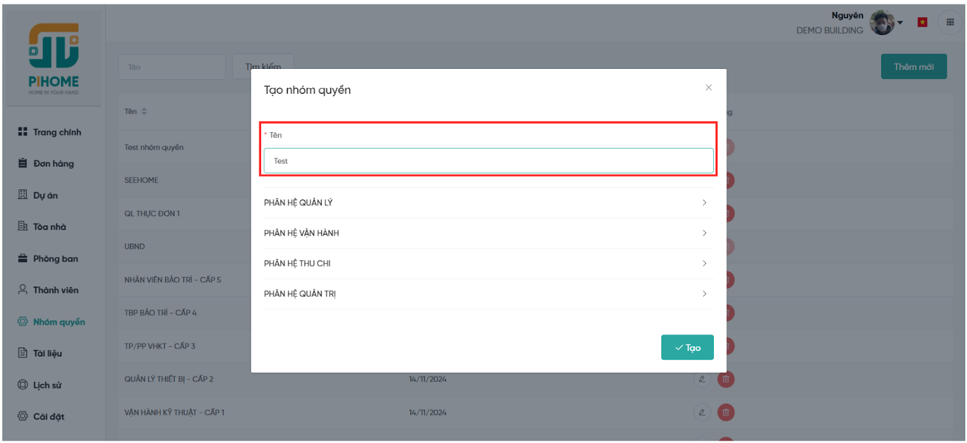Click the Vietnam flag language icon
The height and width of the screenshot is (443, 967).
(x=922, y=22)
